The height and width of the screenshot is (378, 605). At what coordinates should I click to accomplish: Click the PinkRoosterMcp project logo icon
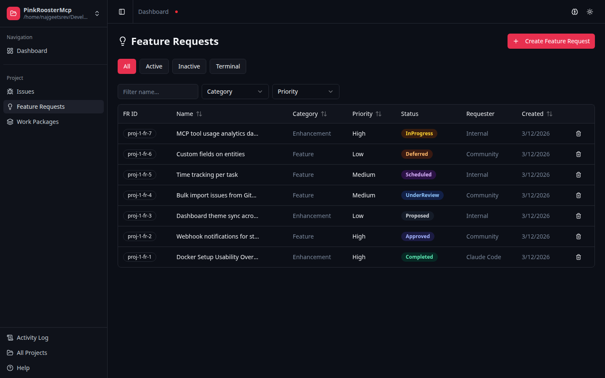[x=13, y=13]
